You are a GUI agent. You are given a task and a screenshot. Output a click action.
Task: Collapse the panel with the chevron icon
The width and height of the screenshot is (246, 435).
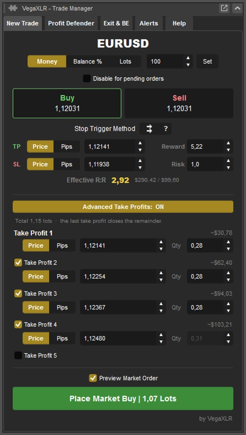[237, 8]
